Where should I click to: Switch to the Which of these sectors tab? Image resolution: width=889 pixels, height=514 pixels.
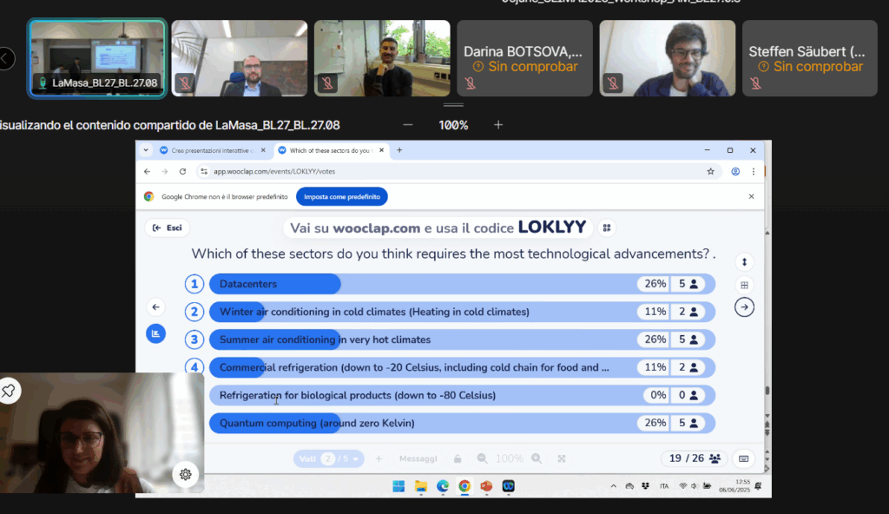pyautogui.click(x=330, y=150)
